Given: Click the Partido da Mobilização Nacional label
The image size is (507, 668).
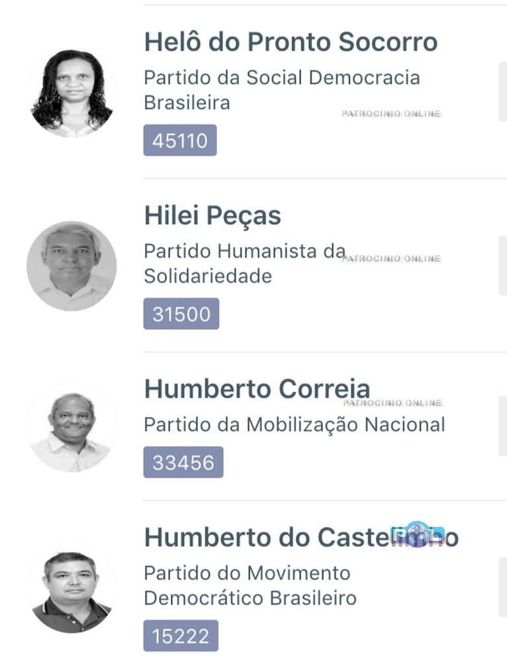Looking at the screenshot, I should [x=295, y=424].
